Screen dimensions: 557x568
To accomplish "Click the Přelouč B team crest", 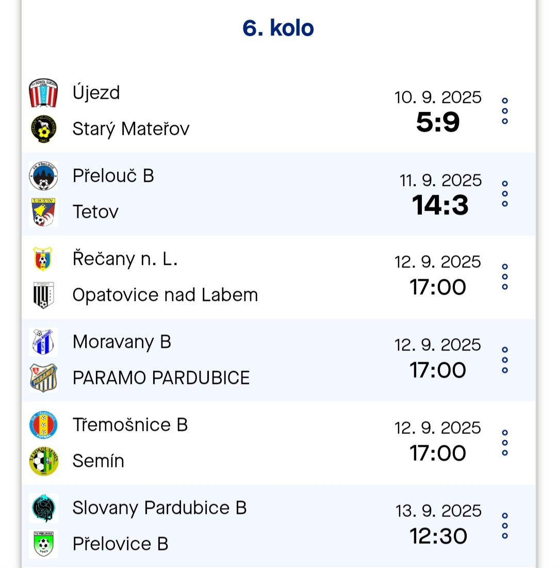I will click(x=43, y=176).
